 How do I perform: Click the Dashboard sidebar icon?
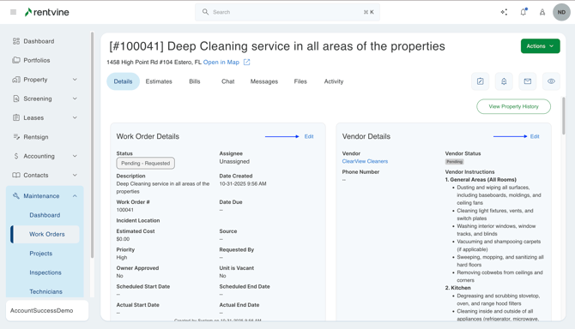[15, 41]
